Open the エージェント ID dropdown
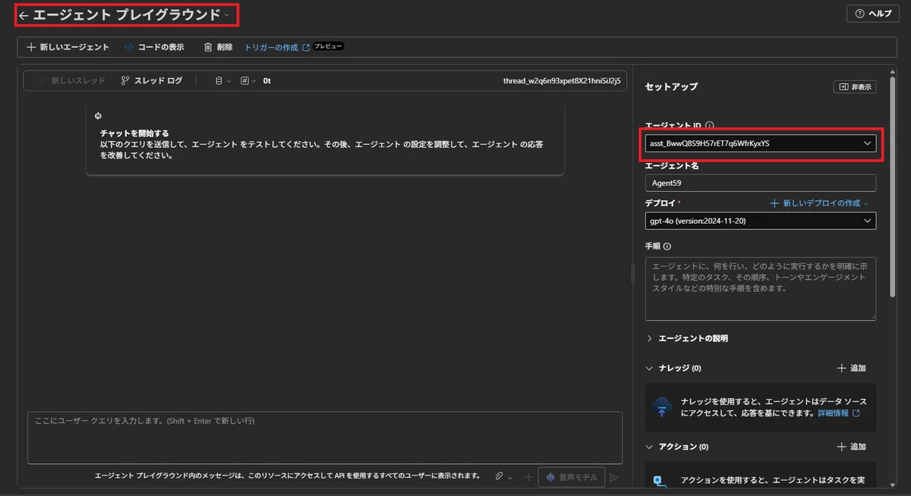 pos(761,143)
